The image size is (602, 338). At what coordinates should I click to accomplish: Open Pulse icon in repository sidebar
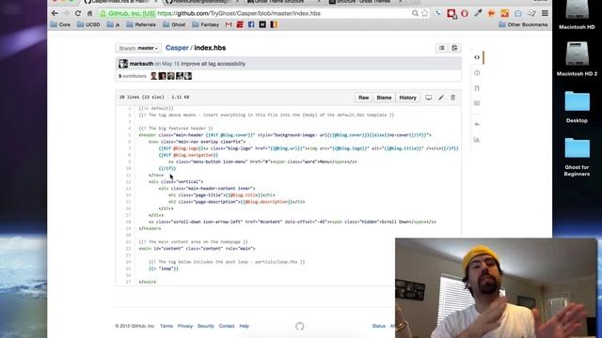(x=477, y=124)
